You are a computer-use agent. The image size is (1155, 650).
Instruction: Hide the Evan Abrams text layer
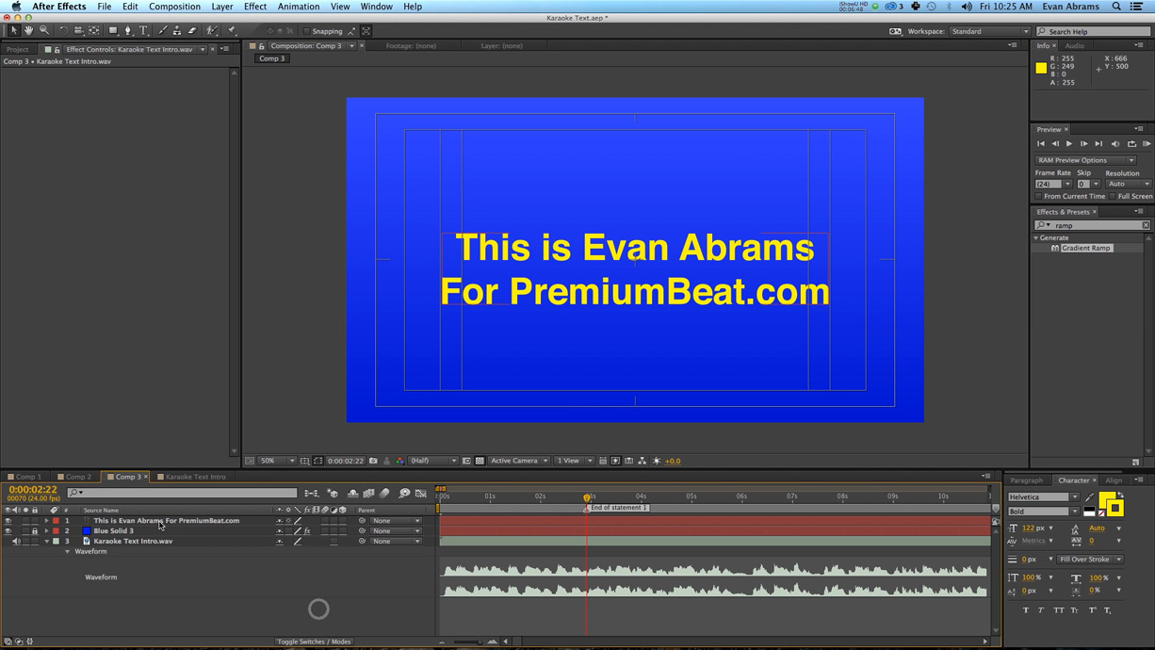(x=8, y=521)
